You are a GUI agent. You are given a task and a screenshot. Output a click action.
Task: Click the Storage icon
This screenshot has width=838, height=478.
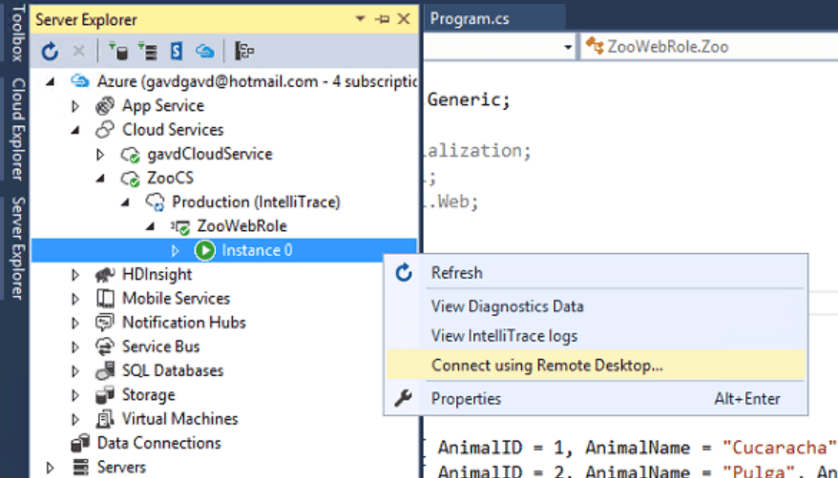pyautogui.click(x=105, y=395)
